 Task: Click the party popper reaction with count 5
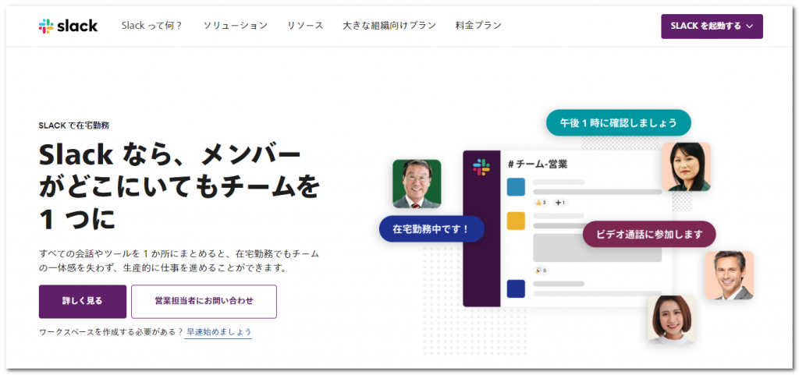(x=540, y=270)
